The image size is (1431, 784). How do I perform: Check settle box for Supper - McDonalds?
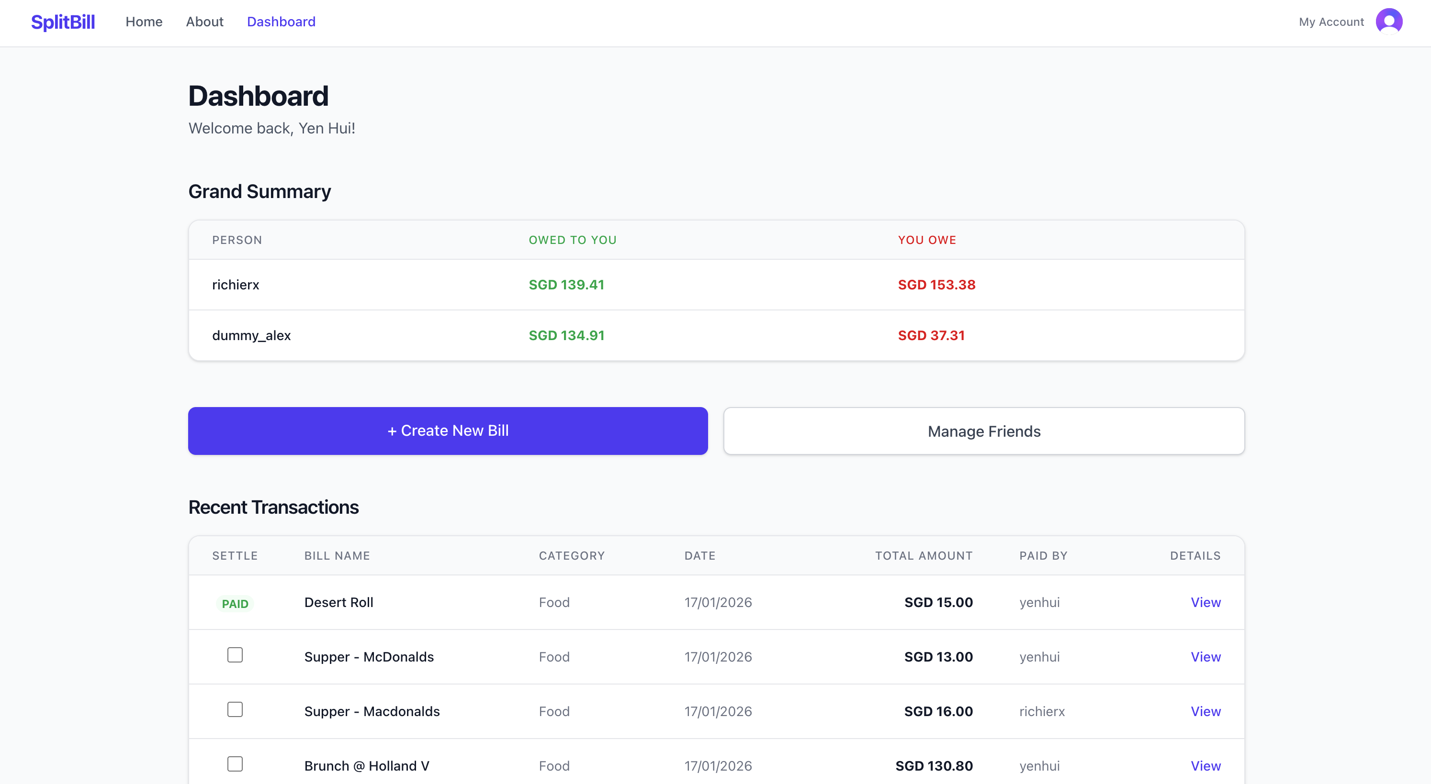235,655
